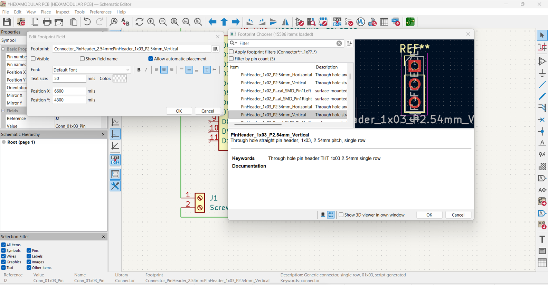
Task: Open Page Settings from the toolbar
Action: coord(35,22)
